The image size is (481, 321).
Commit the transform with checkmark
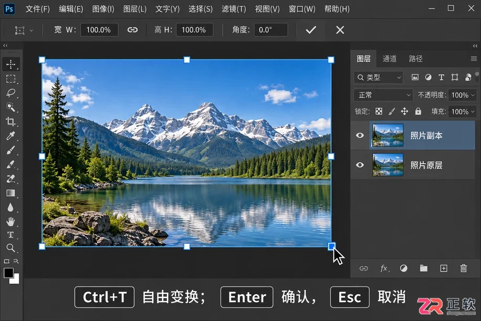311,30
